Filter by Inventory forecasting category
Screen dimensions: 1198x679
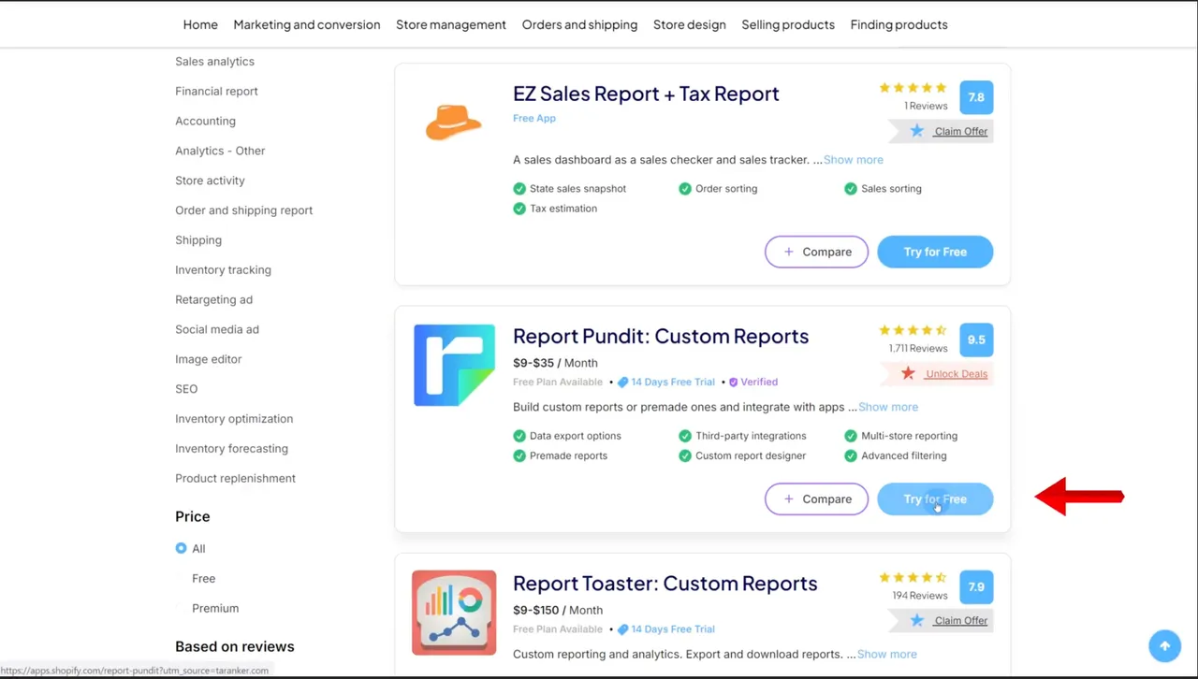pyautogui.click(x=231, y=448)
